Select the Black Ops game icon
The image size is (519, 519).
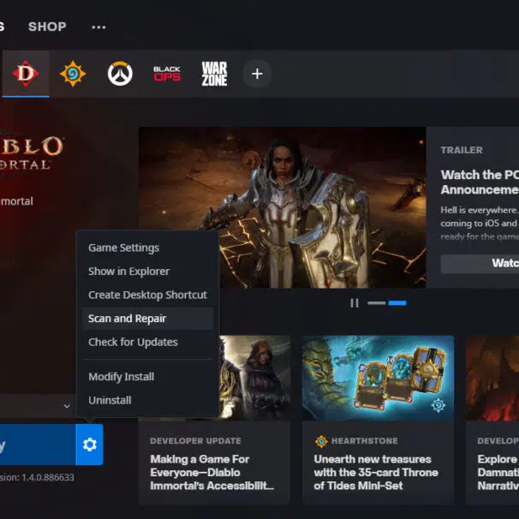tap(167, 74)
